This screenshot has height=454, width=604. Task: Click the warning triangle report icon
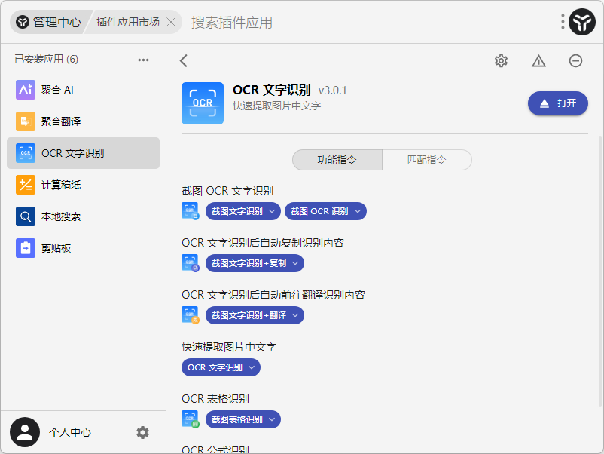pos(538,60)
